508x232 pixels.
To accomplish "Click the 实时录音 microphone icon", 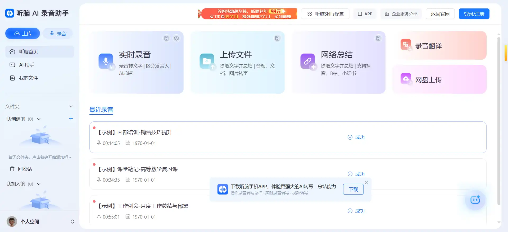I will (x=106, y=61).
